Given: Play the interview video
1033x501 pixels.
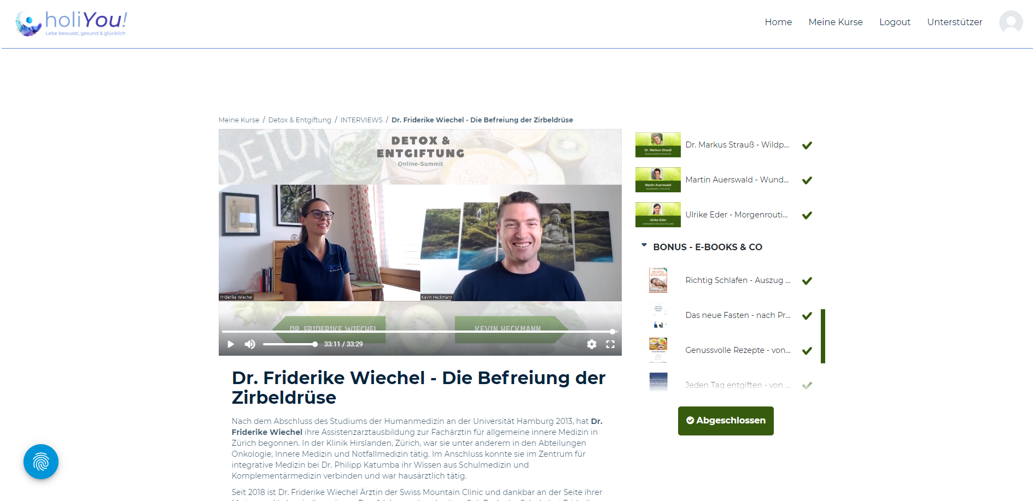Looking at the screenshot, I should (x=230, y=344).
